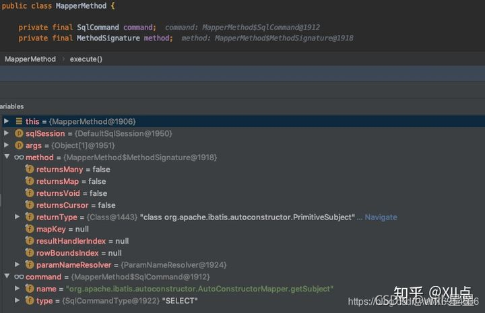Expand the name field under command

click(18, 288)
